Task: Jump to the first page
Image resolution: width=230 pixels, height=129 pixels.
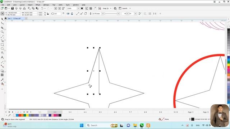Action: coord(9,112)
